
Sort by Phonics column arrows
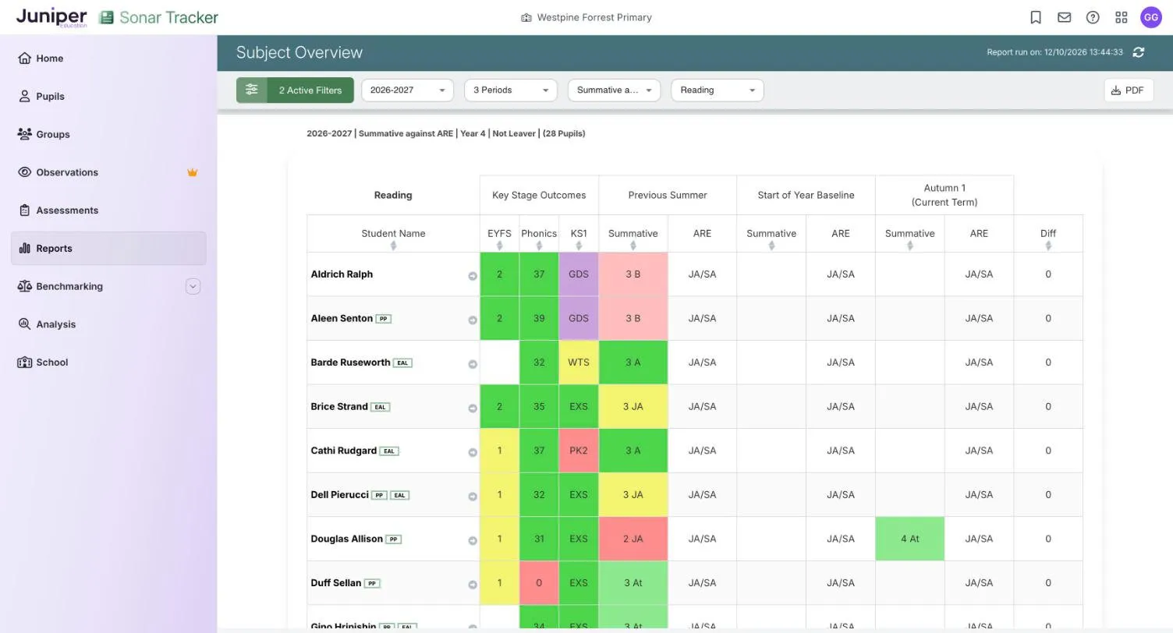click(x=539, y=246)
